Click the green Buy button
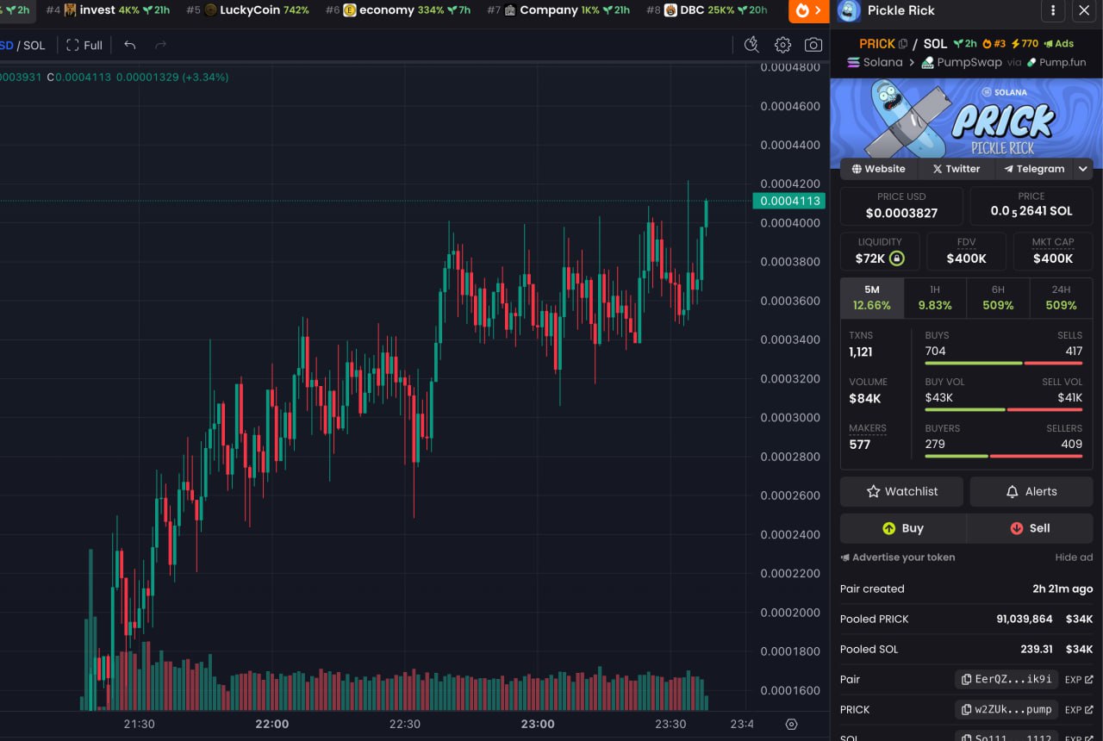 [x=903, y=528]
